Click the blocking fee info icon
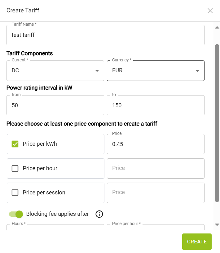Viewport: 220px width, 253px height. (x=99, y=214)
